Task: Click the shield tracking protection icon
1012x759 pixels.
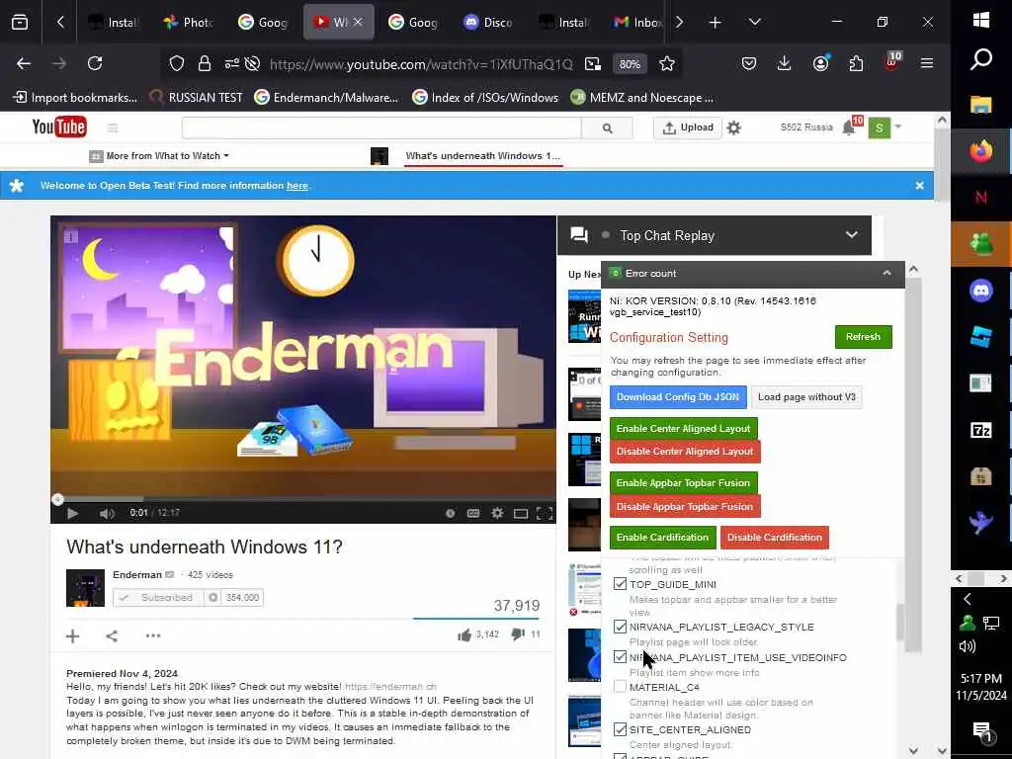Action: point(177,63)
